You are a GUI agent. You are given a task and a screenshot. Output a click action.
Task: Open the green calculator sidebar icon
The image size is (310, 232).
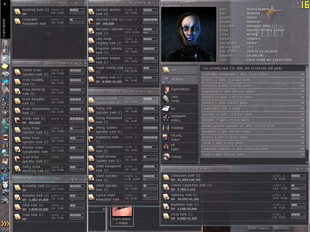pyautogui.click(x=5, y=129)
